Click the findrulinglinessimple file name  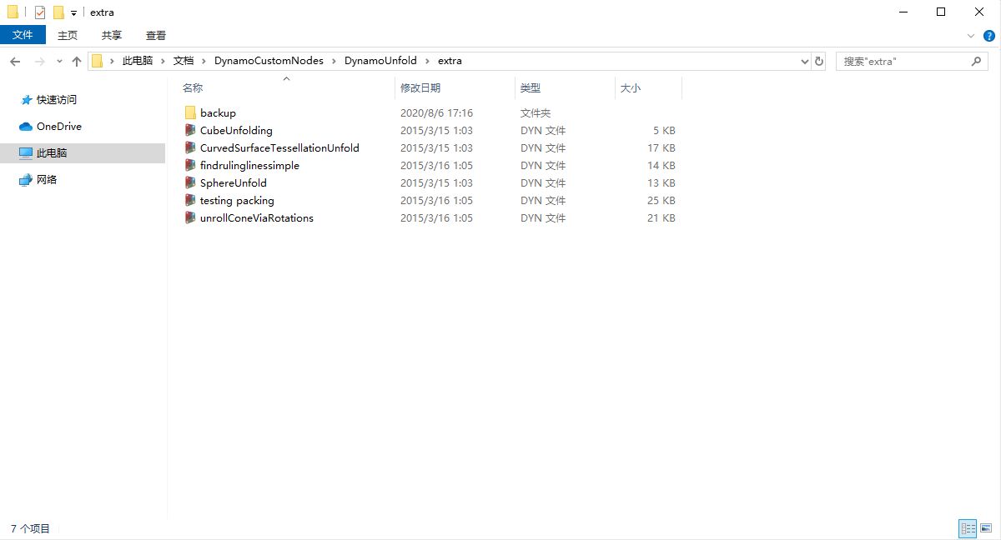(249, 166)
